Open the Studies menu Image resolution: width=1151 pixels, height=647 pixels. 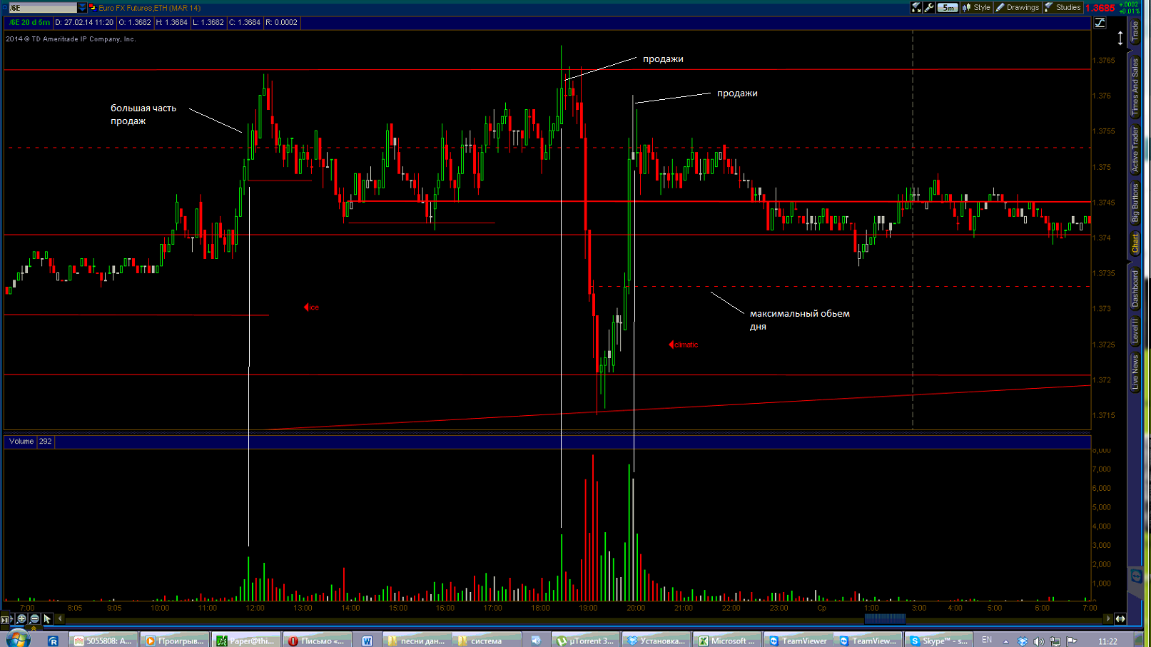1063,7
